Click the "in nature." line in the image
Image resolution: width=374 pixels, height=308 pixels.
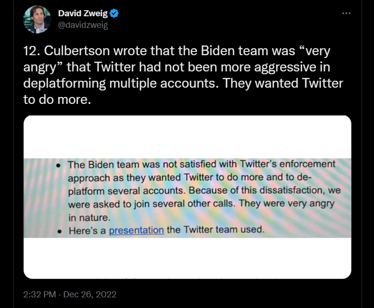pyautogui.click(x=89, y=217)
